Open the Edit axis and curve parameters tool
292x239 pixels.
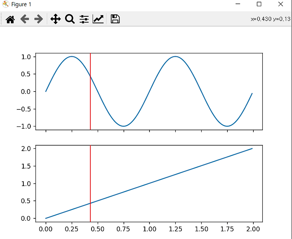pos(98,19)
